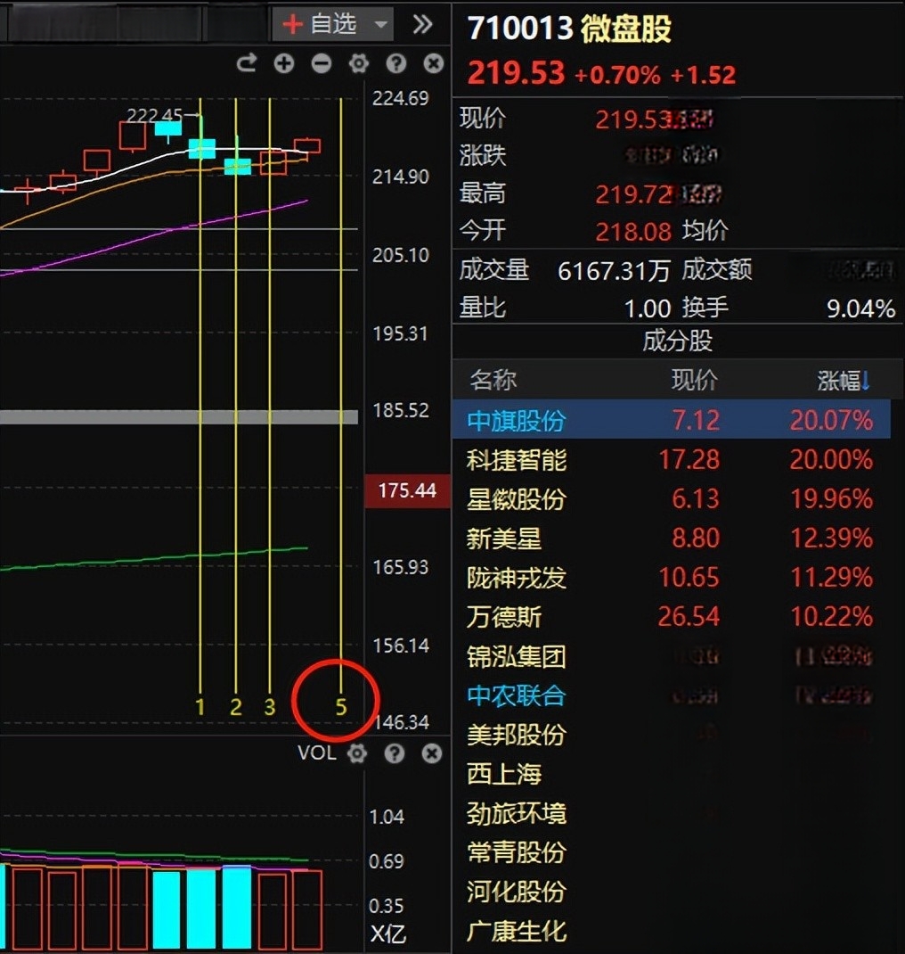Select stock row 星徽股份

(672, 499)
